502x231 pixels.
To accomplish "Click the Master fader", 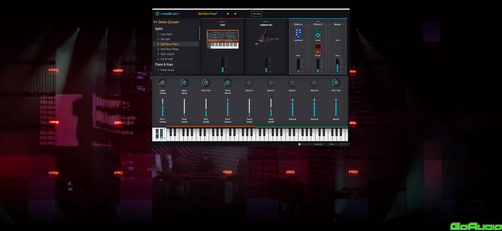I will [336, 108].
